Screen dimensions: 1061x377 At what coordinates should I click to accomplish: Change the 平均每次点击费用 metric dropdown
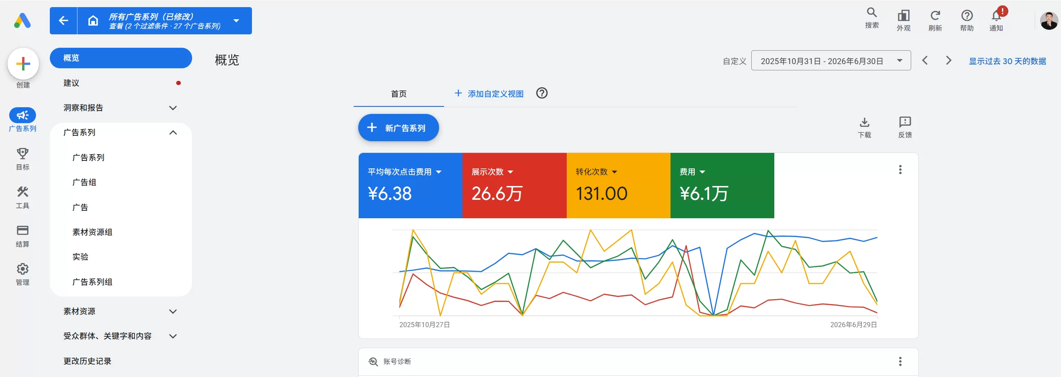click(405, 172)
